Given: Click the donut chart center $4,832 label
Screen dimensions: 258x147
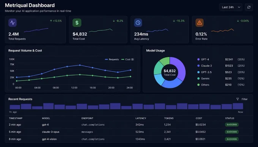Looking at the screenshot, I should (170, 71).
